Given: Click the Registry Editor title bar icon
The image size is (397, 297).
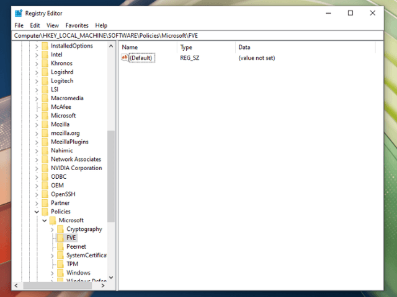Looking at the screenshot, I should 19,13.
